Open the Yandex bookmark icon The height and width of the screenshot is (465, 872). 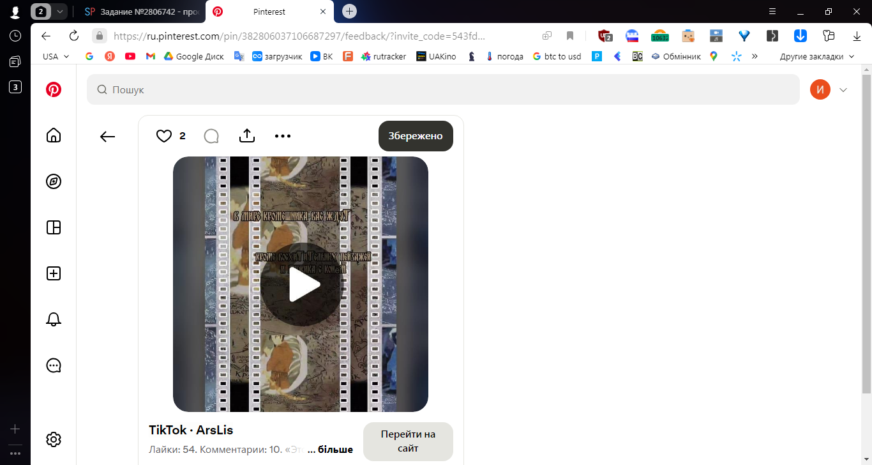tap(110, 56)
